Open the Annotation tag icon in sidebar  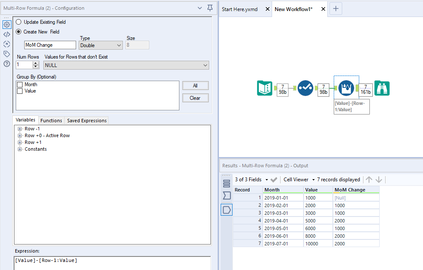pos(7,54)
